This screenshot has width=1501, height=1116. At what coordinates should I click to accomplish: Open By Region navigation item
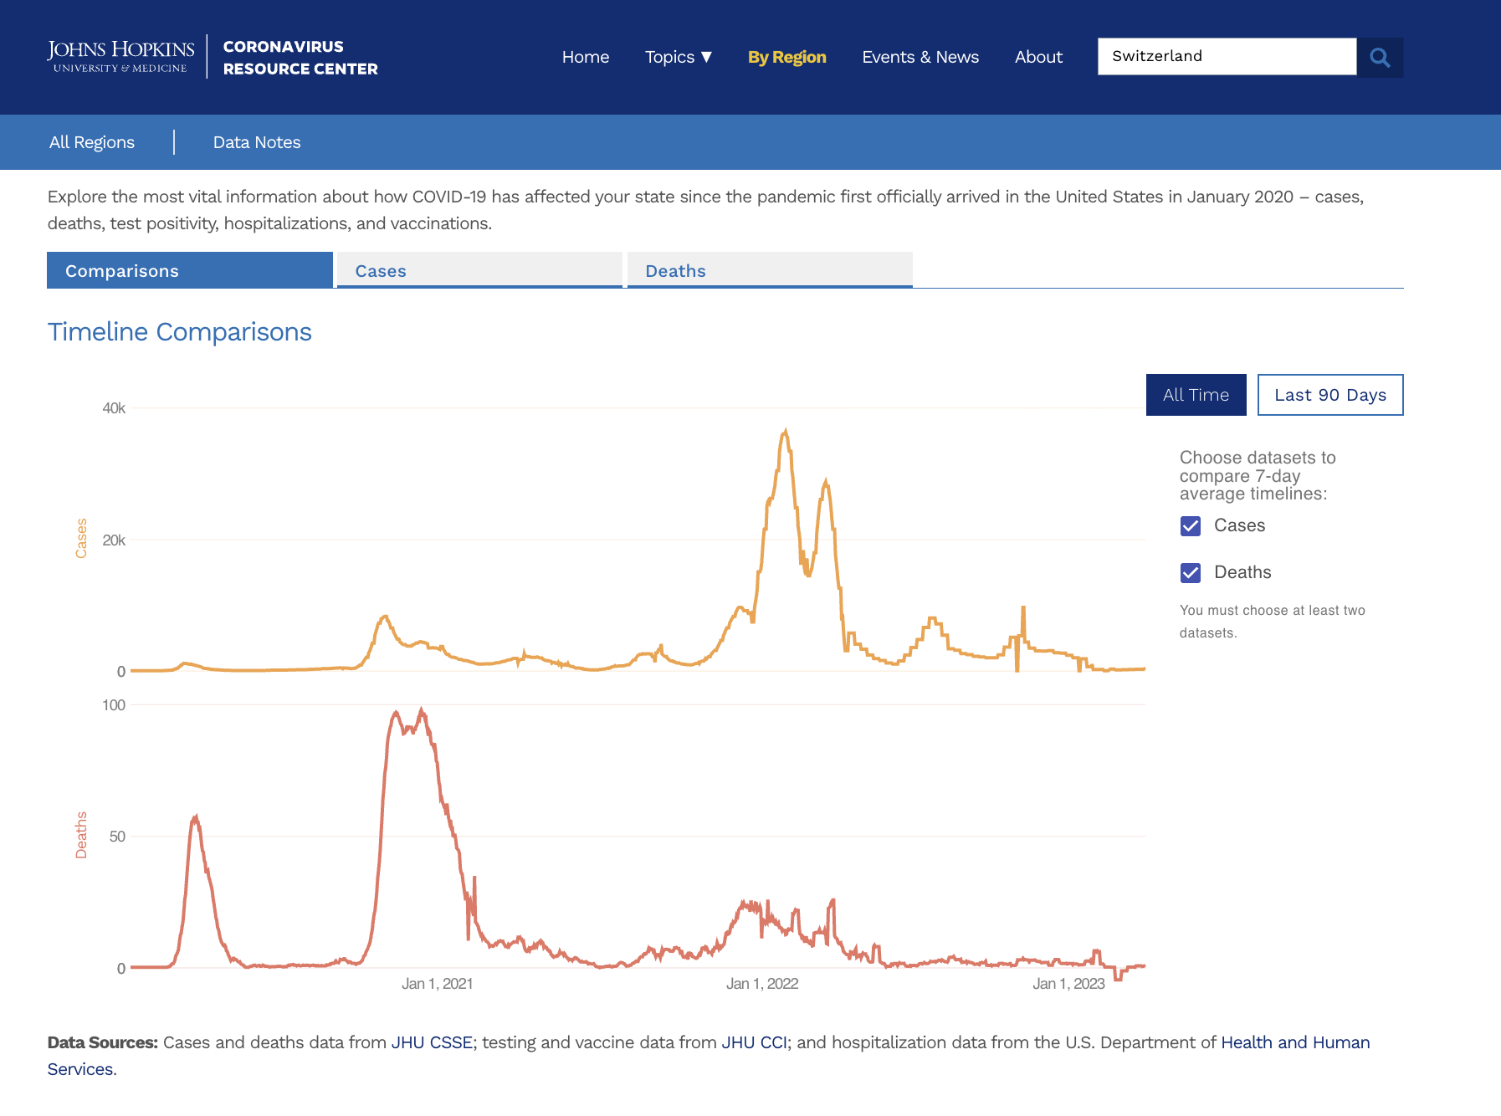point(786,57)
